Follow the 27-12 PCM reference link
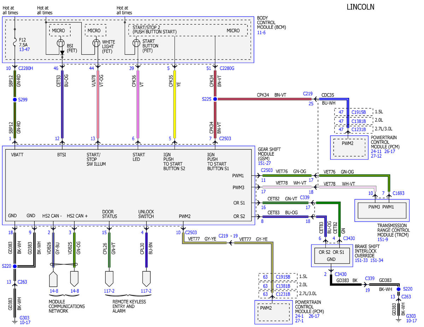 point(377,156)
